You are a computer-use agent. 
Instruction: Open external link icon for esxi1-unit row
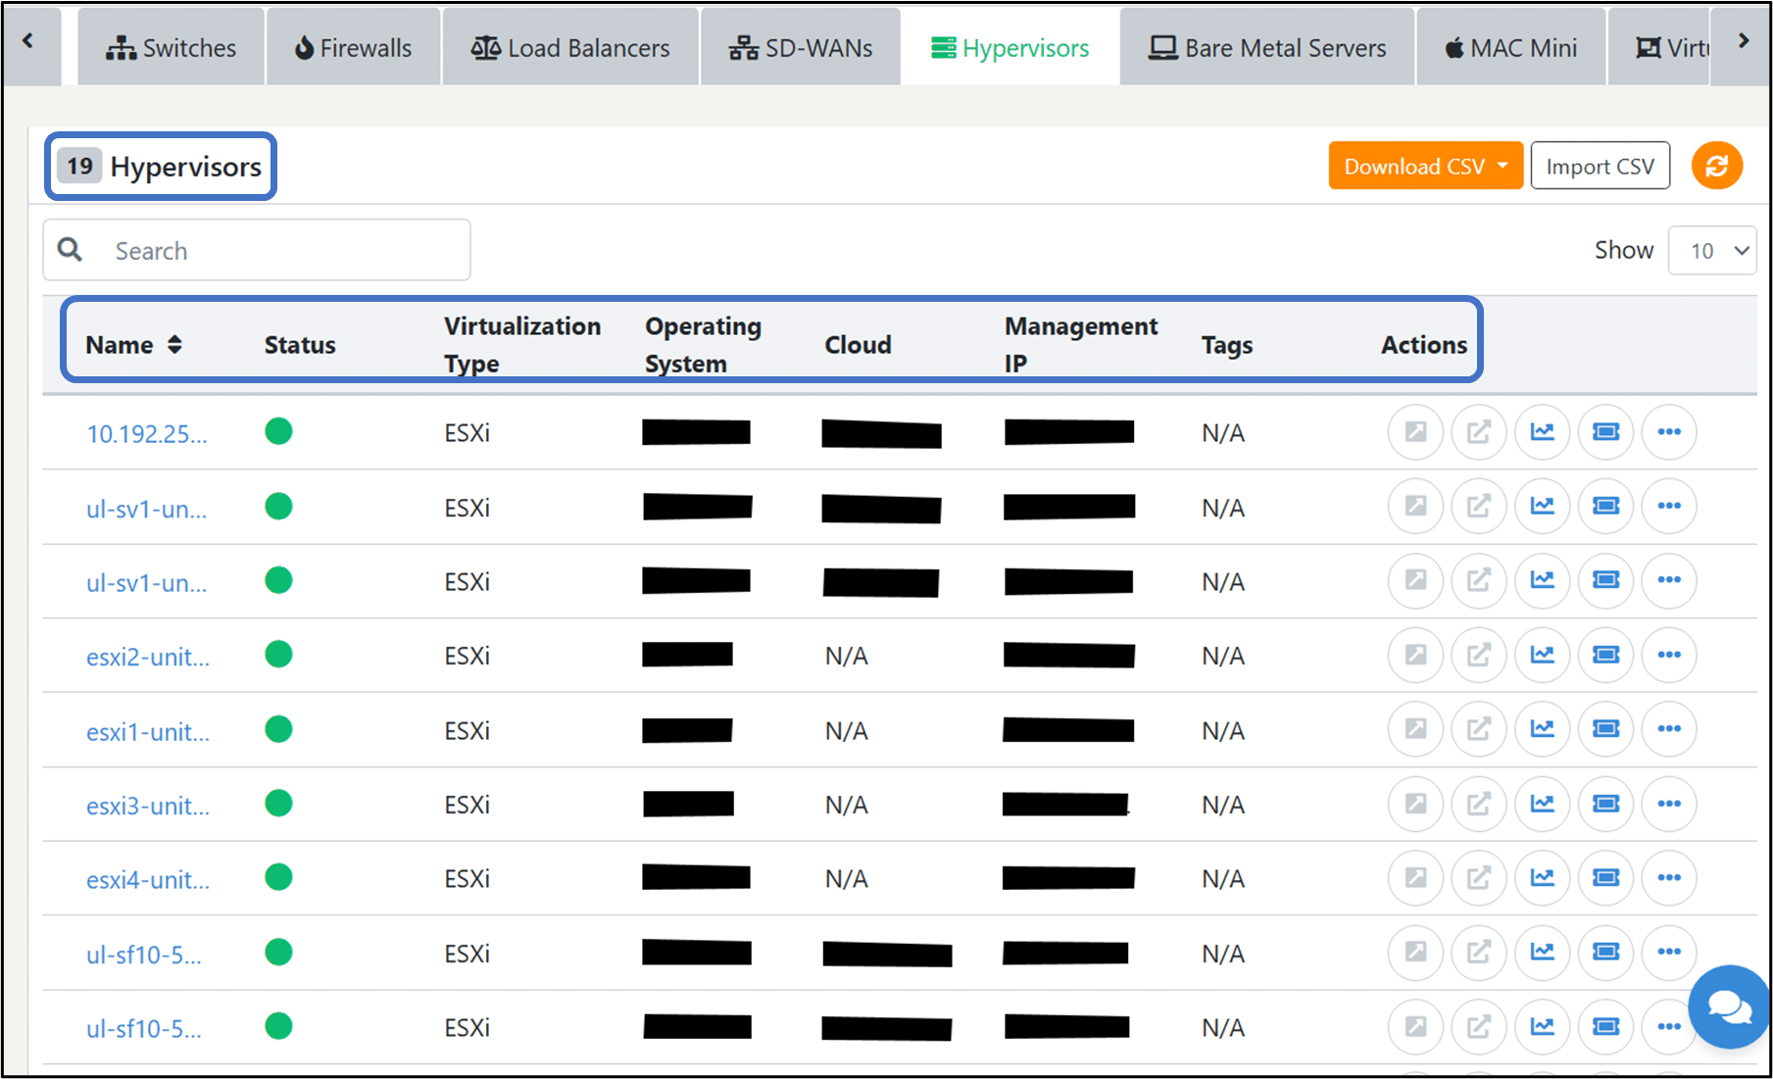point(1478,729)
